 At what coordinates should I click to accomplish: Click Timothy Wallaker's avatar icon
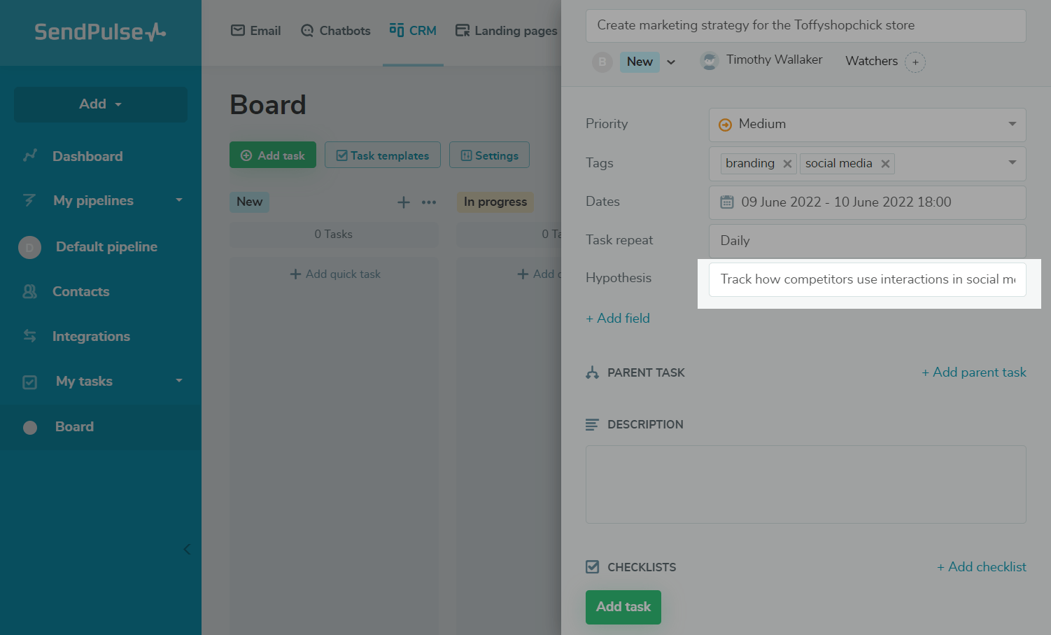(x=710, y=61)
